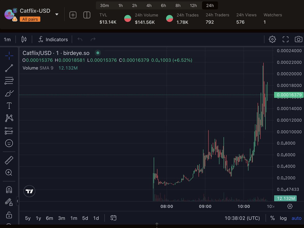This screenshot has height=228, width=304.
Task: Expand the Catflix-USD pair dropdown arrow
Action: 57,14
